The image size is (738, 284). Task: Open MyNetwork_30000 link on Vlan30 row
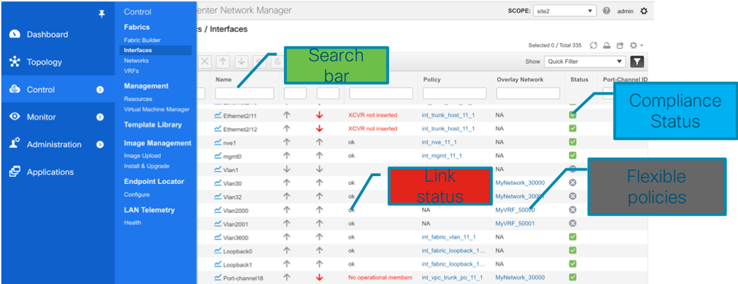(x=519, y=182)
